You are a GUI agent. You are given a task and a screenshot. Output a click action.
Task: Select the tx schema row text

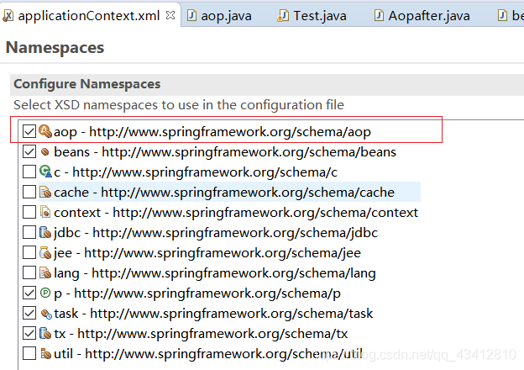click(x=201, y=334)
